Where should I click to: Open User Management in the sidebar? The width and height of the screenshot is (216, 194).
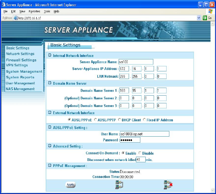tap(20, 83)
